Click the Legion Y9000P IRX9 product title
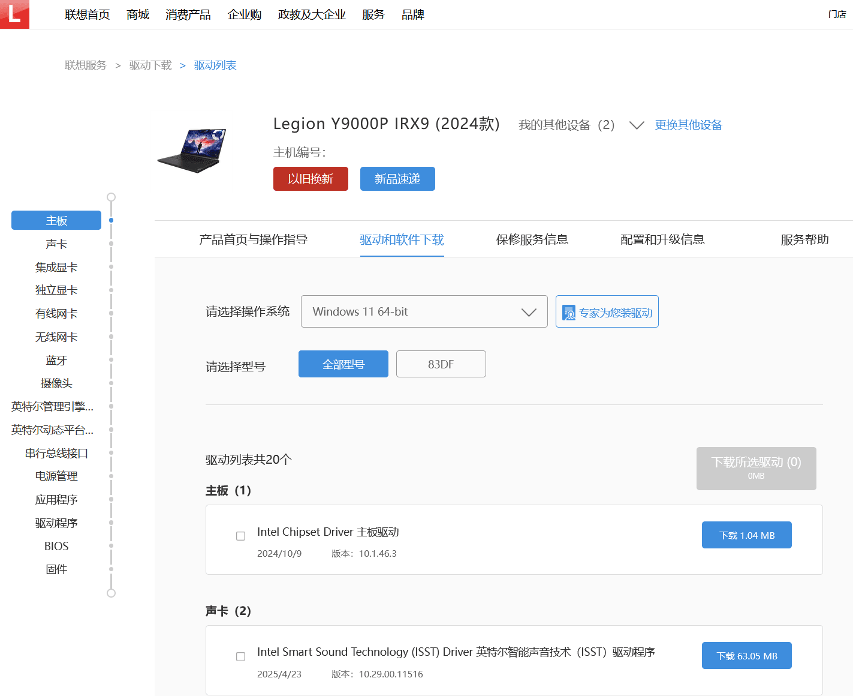Viewport: 853px width, 696px height. pyautogui.click(x=386, y=124)
